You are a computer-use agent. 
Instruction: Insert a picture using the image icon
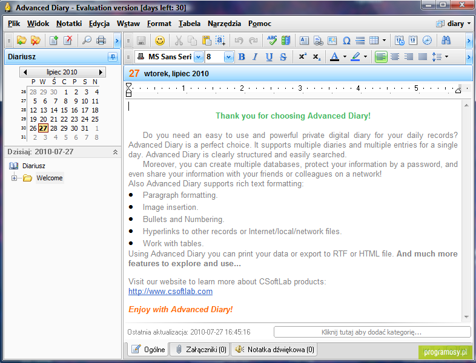pos(332,41)
